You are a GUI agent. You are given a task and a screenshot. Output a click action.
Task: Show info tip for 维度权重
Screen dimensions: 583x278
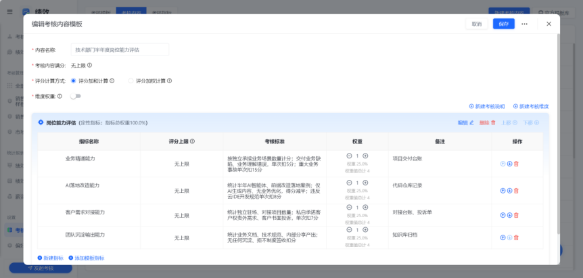point(60,96)
